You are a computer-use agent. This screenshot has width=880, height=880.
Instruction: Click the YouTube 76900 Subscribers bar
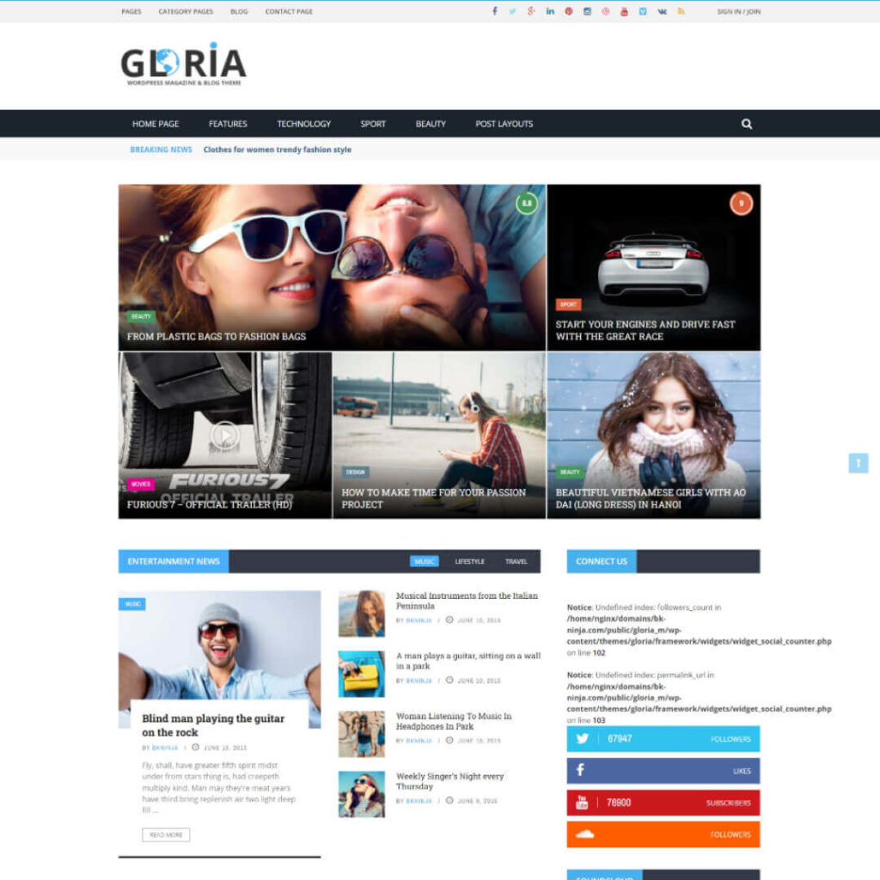(x=663, y=803)
